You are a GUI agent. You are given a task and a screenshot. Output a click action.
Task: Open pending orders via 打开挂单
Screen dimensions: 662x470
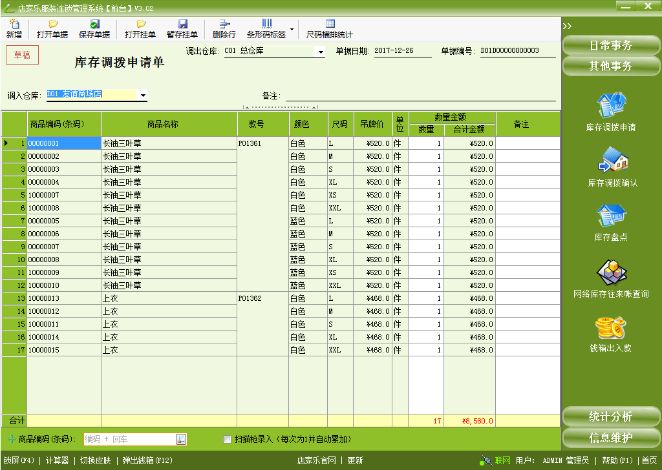click(140, 28)
